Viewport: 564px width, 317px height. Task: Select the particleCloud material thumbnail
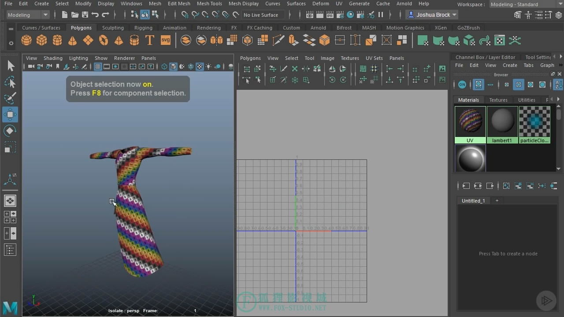534,125
